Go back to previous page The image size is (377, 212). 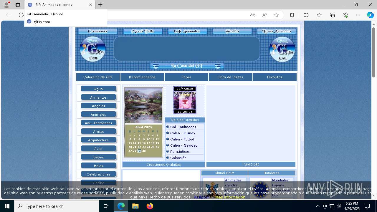8,15
